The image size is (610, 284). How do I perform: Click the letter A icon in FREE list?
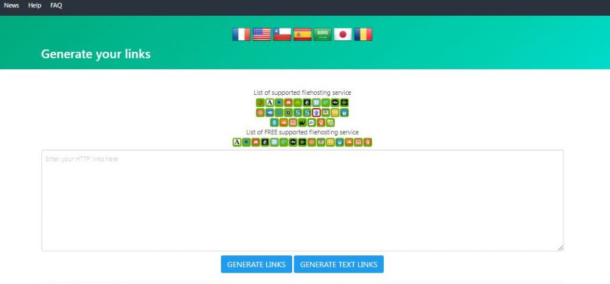pos(237,142)
